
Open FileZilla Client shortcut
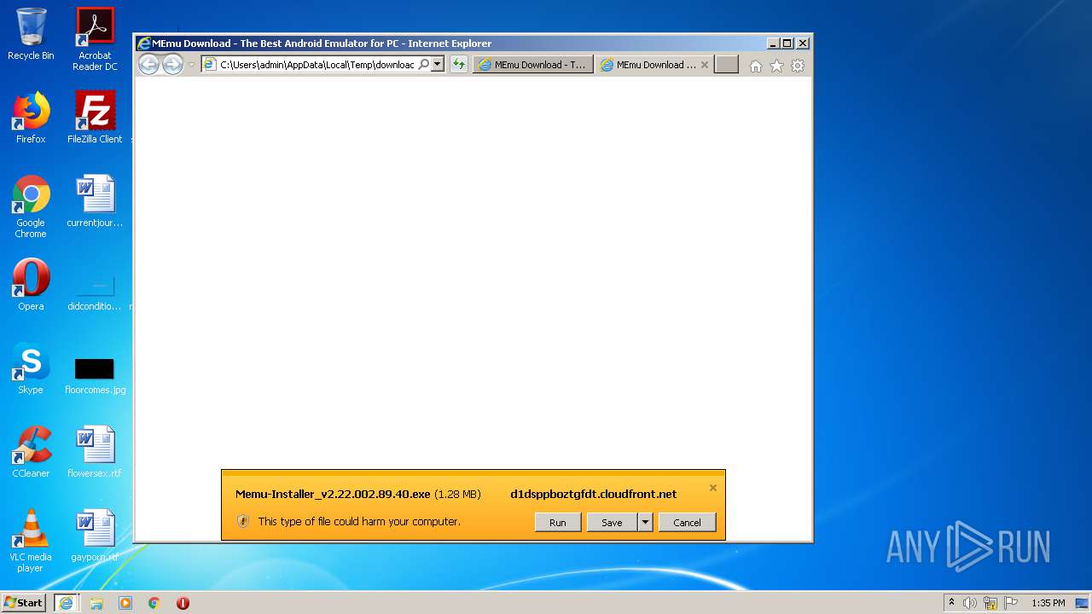[x=95, y=119]
